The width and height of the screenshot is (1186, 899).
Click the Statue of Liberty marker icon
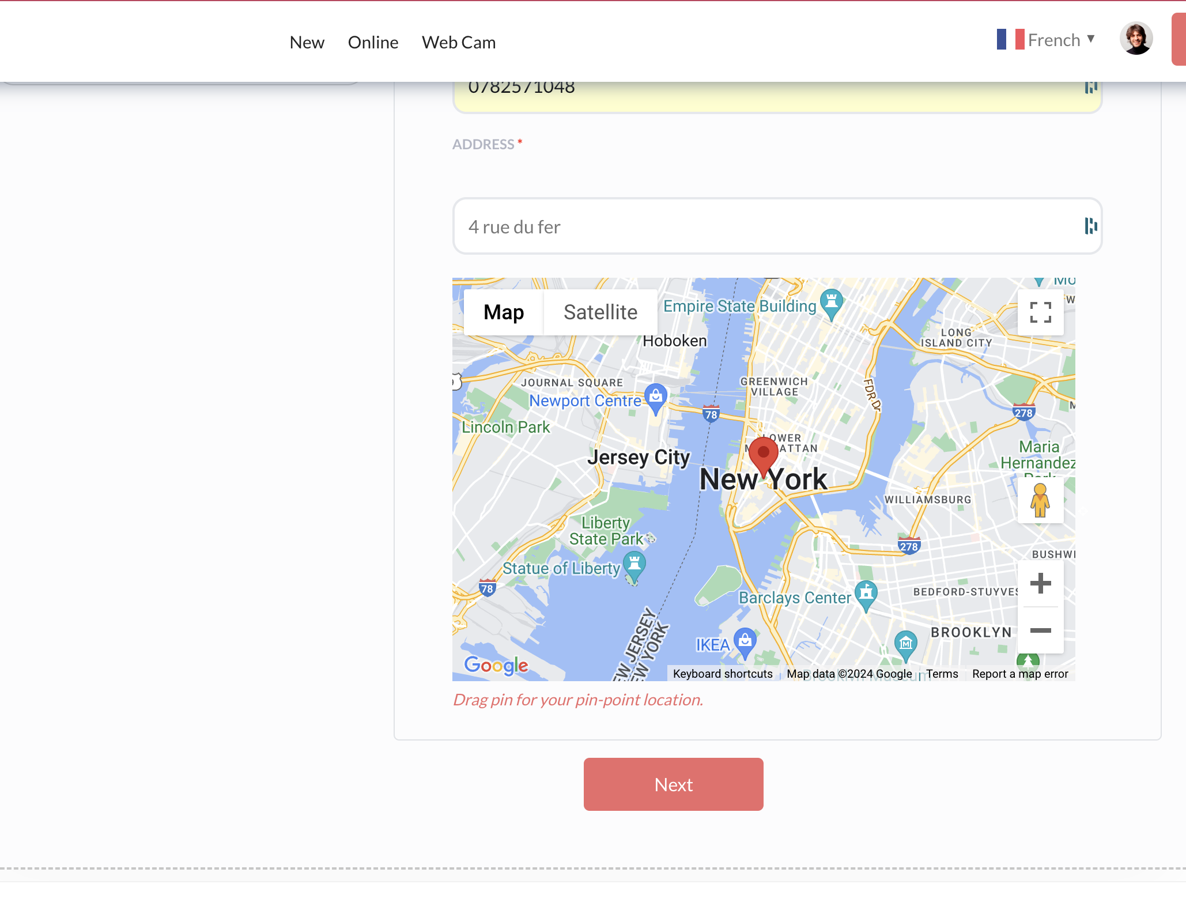tap(634, 564)
